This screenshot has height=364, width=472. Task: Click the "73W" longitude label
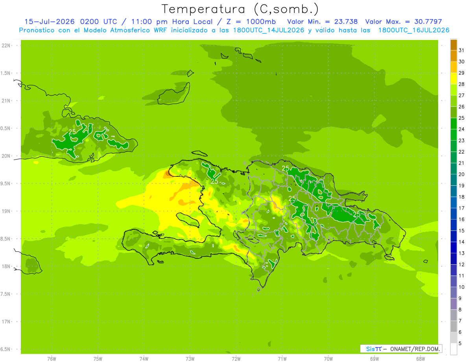[190, 359]
